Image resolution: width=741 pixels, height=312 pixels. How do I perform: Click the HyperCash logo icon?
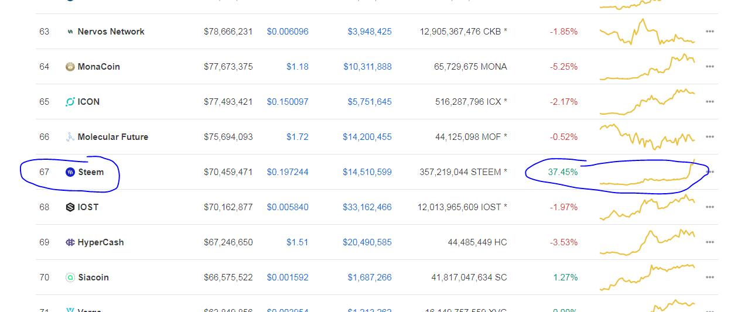[70, 242]
